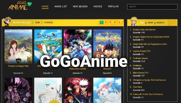Open the Dragon Quest Dai poster thumbnail
Screen dimensions: 181x103
tap(78, 46)
